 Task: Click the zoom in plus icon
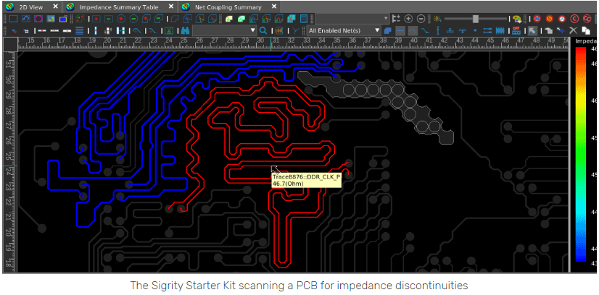(x=408, y=18)
